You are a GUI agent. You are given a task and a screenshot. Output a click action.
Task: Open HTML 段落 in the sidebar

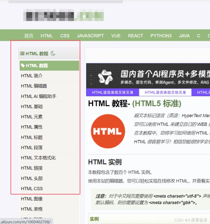(49, 148)
